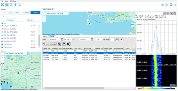Click the sensor list scroll up arrow

pyautogui.click(x=39, y=26)
